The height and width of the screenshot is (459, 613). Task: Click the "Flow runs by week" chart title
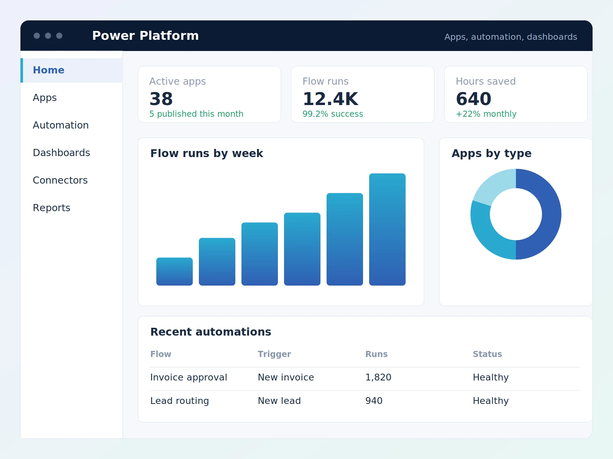point(207,153)
